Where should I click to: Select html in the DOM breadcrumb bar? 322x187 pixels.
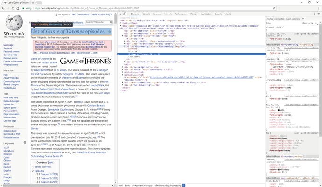click(x=120, y=185)
